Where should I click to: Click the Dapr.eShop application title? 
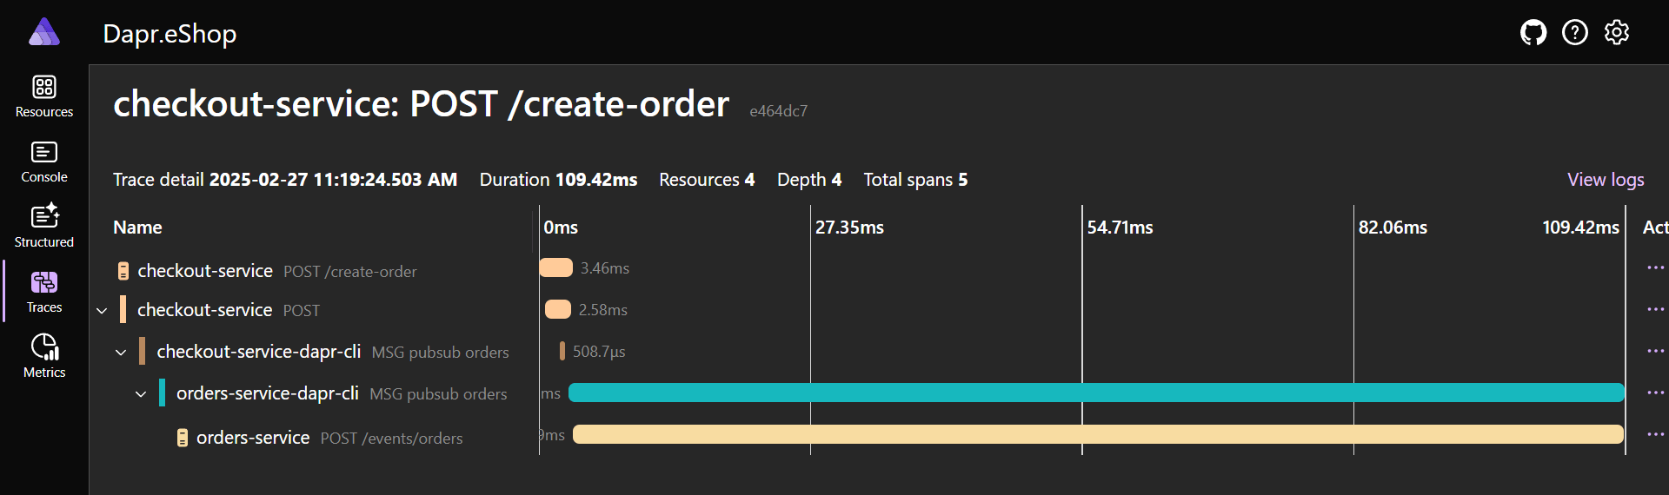click(x=170, y=33)
